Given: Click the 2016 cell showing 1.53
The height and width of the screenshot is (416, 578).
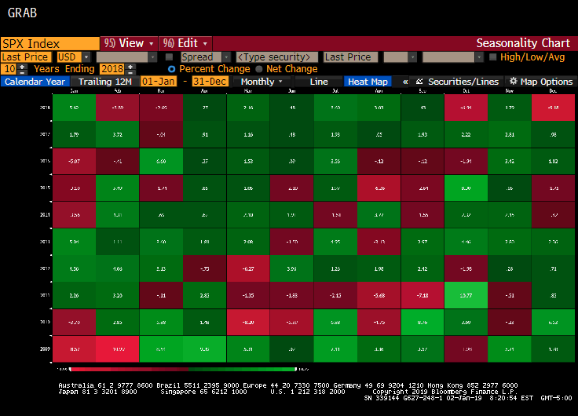Looking at the screenshot, I should pos(248,162).
